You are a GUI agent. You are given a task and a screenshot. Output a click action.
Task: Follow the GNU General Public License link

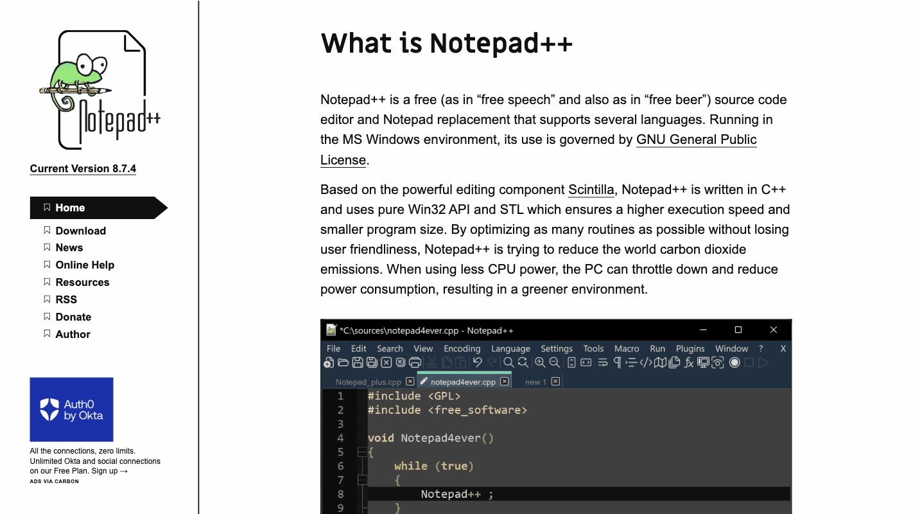[697, 139]
